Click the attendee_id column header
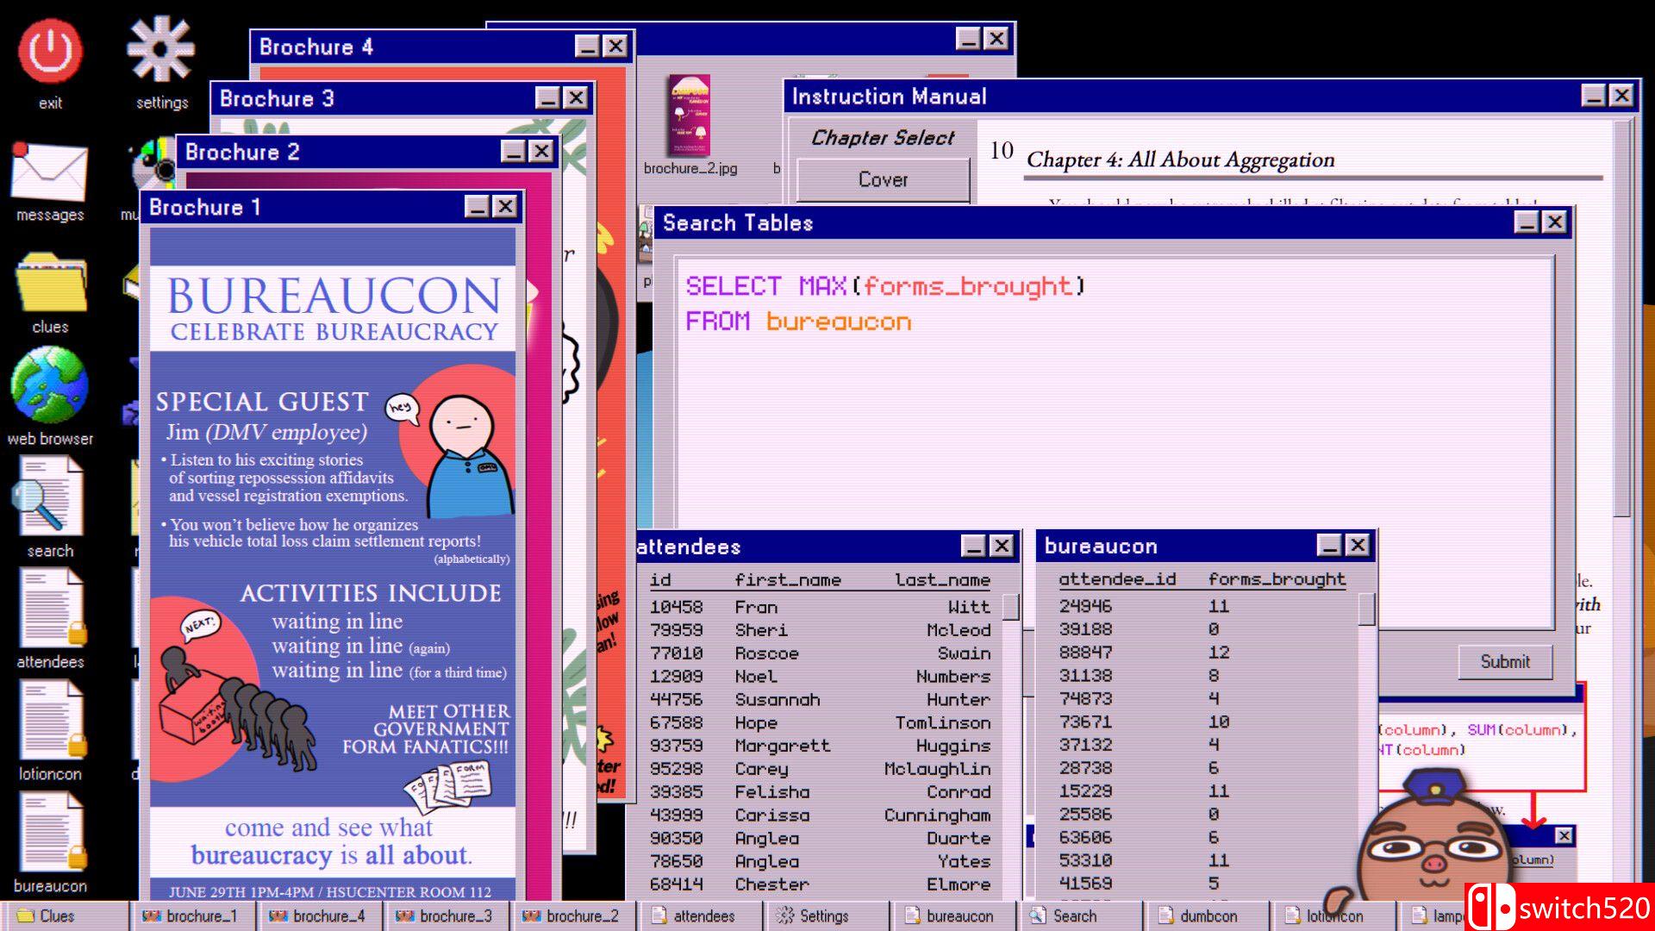 click(x=1117, y=579)
